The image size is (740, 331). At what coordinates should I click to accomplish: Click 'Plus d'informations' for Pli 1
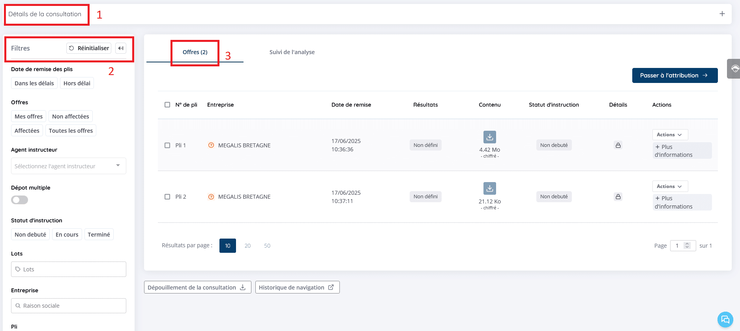click(x=682, y=151)
